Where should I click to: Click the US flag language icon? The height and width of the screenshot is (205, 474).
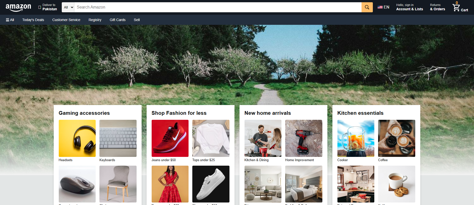380,7
